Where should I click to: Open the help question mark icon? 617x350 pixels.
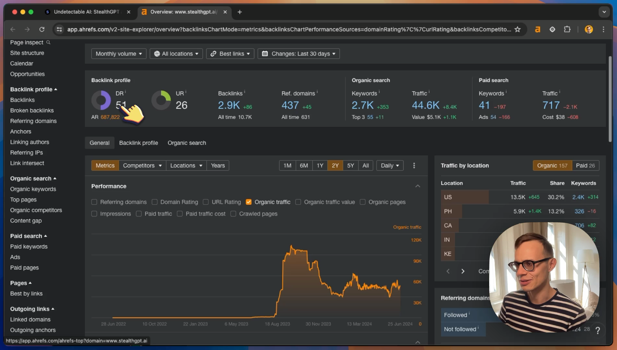coord(598,330)
